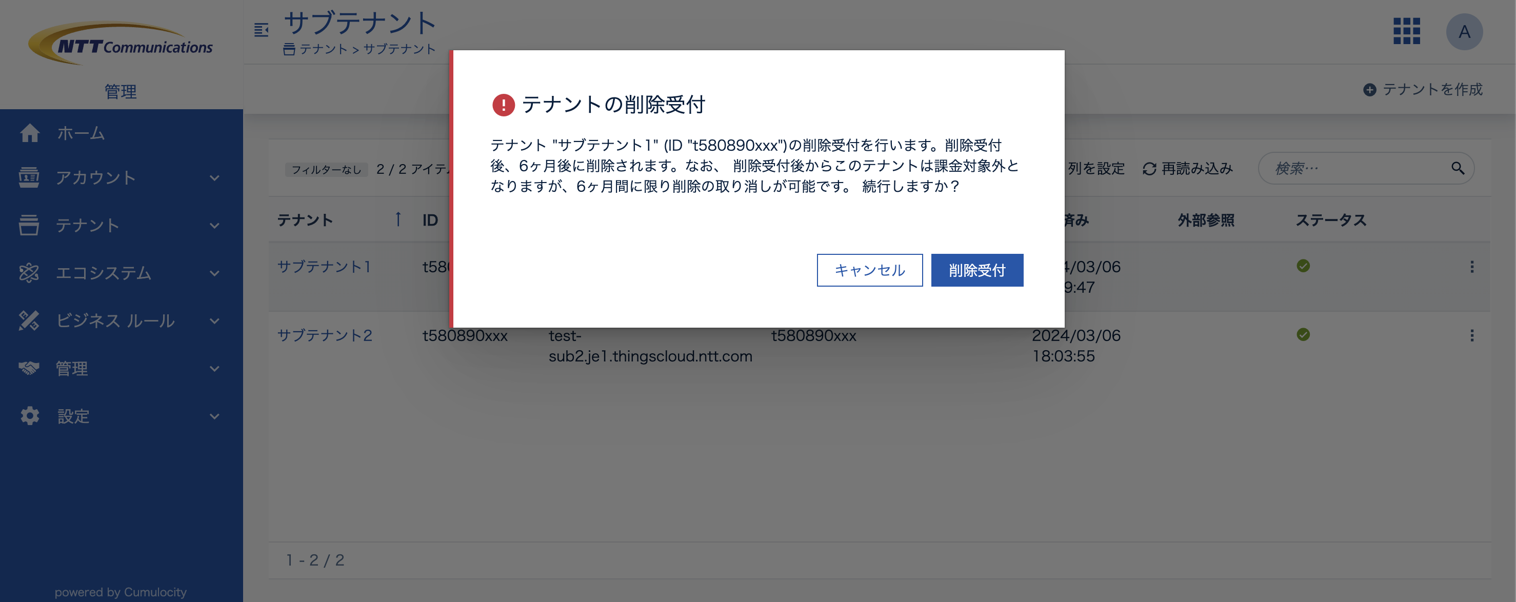Toggle the navigator collapse icon
This screenshot has width=1516, height=602.
coord(261,29)
